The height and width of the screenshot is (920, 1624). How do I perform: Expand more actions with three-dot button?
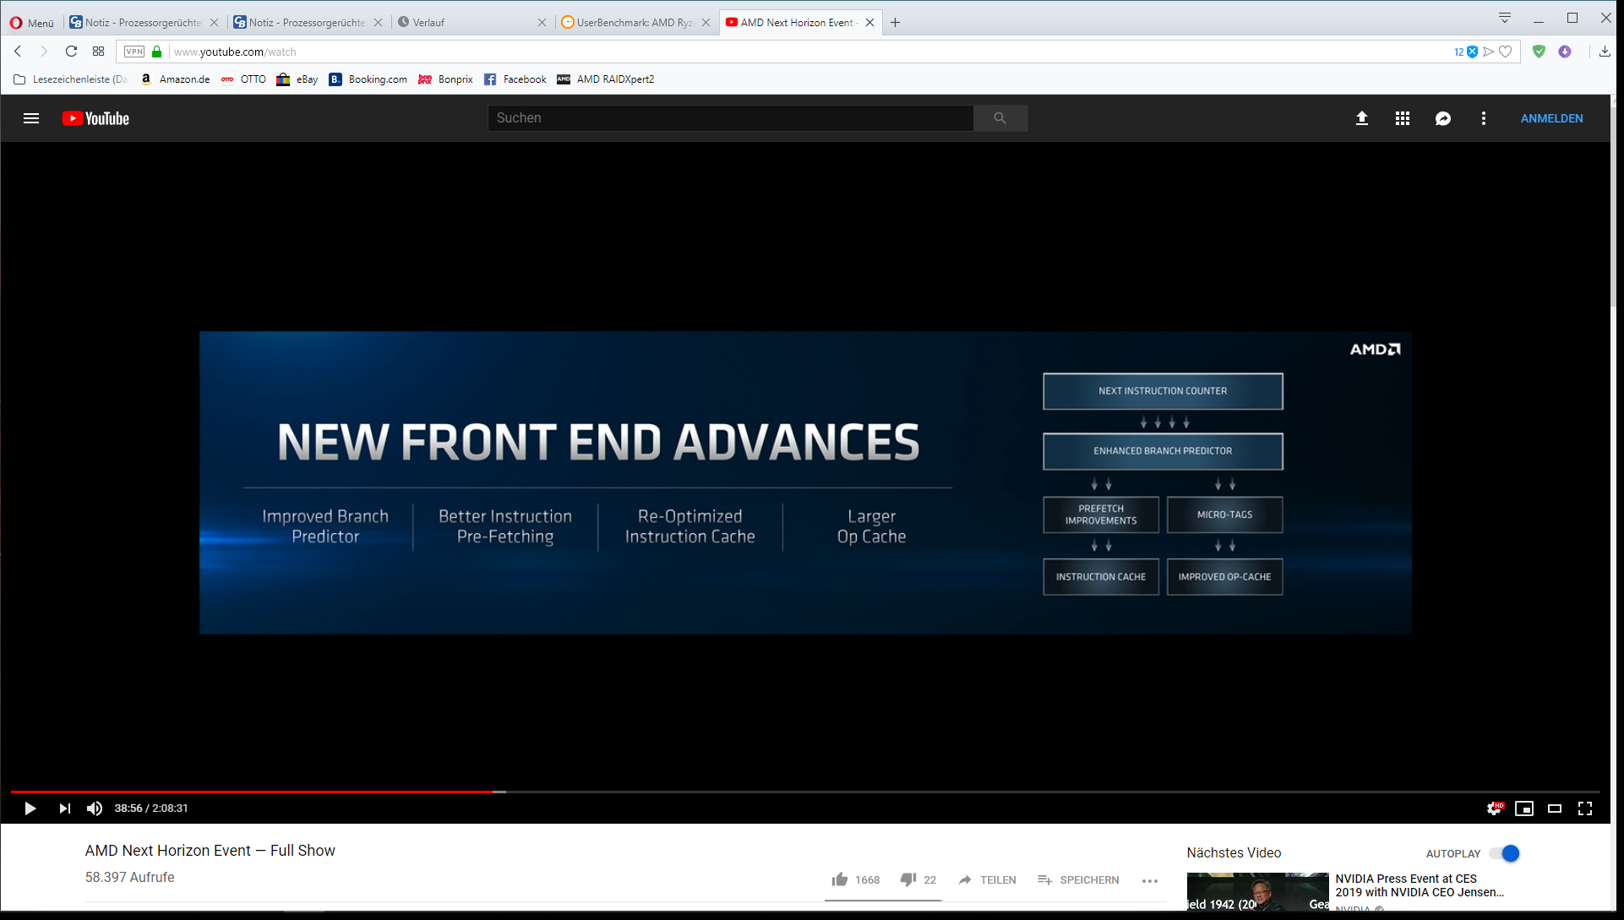click(x=1149, y=880)
